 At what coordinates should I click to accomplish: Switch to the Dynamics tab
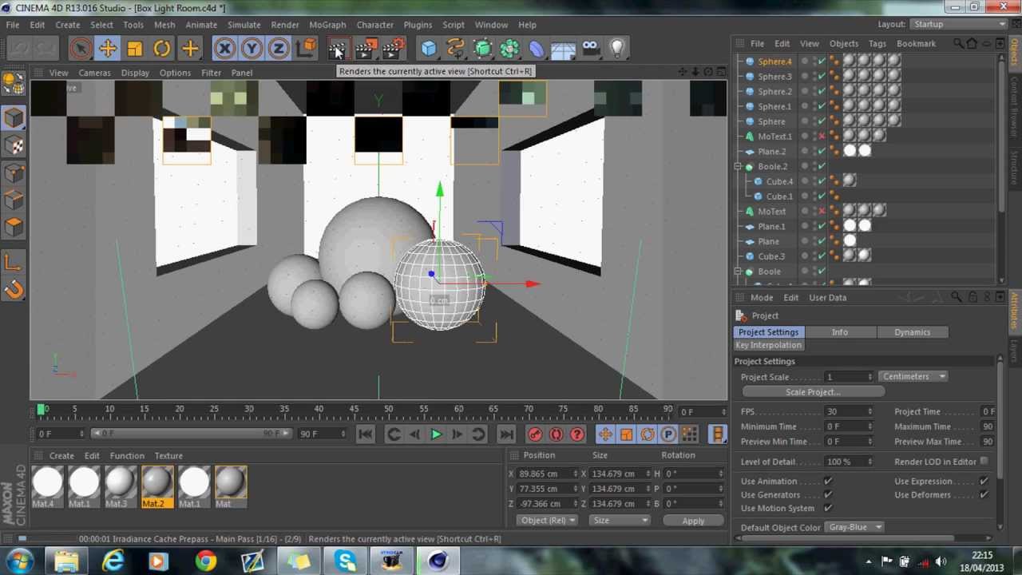pyautogui.click(x=912, y=332)
